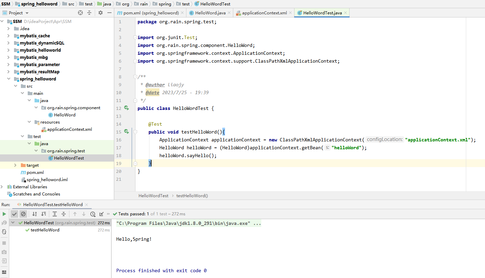Sort tests alphabetically in Run toolbar

[35, 214]
